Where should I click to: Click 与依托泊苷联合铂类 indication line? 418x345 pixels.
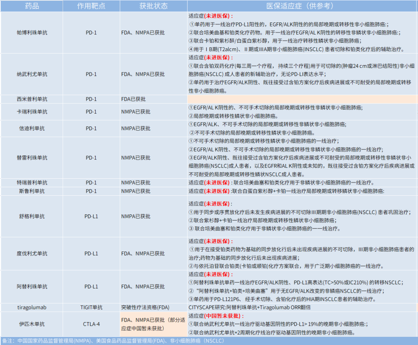click(287, 266)
